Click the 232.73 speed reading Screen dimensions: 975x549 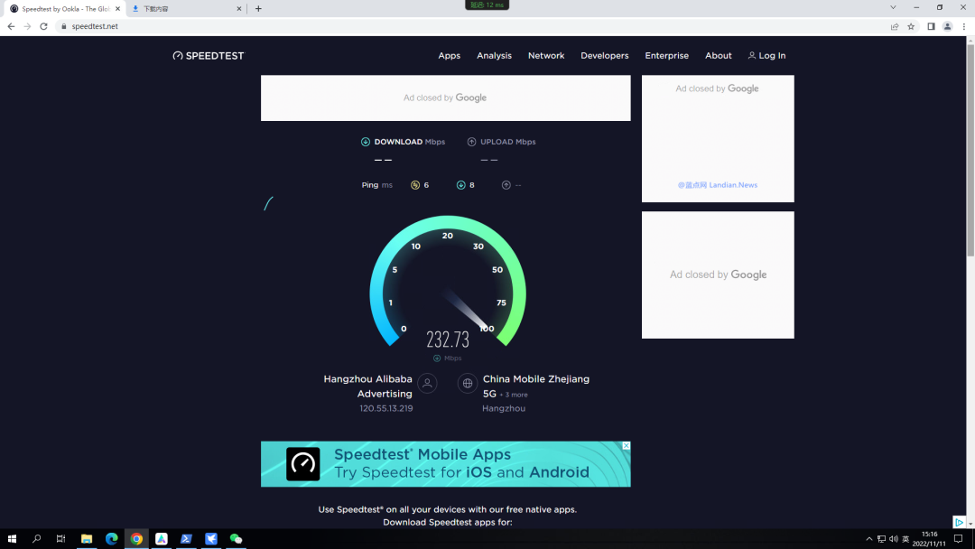pos(448,340)
